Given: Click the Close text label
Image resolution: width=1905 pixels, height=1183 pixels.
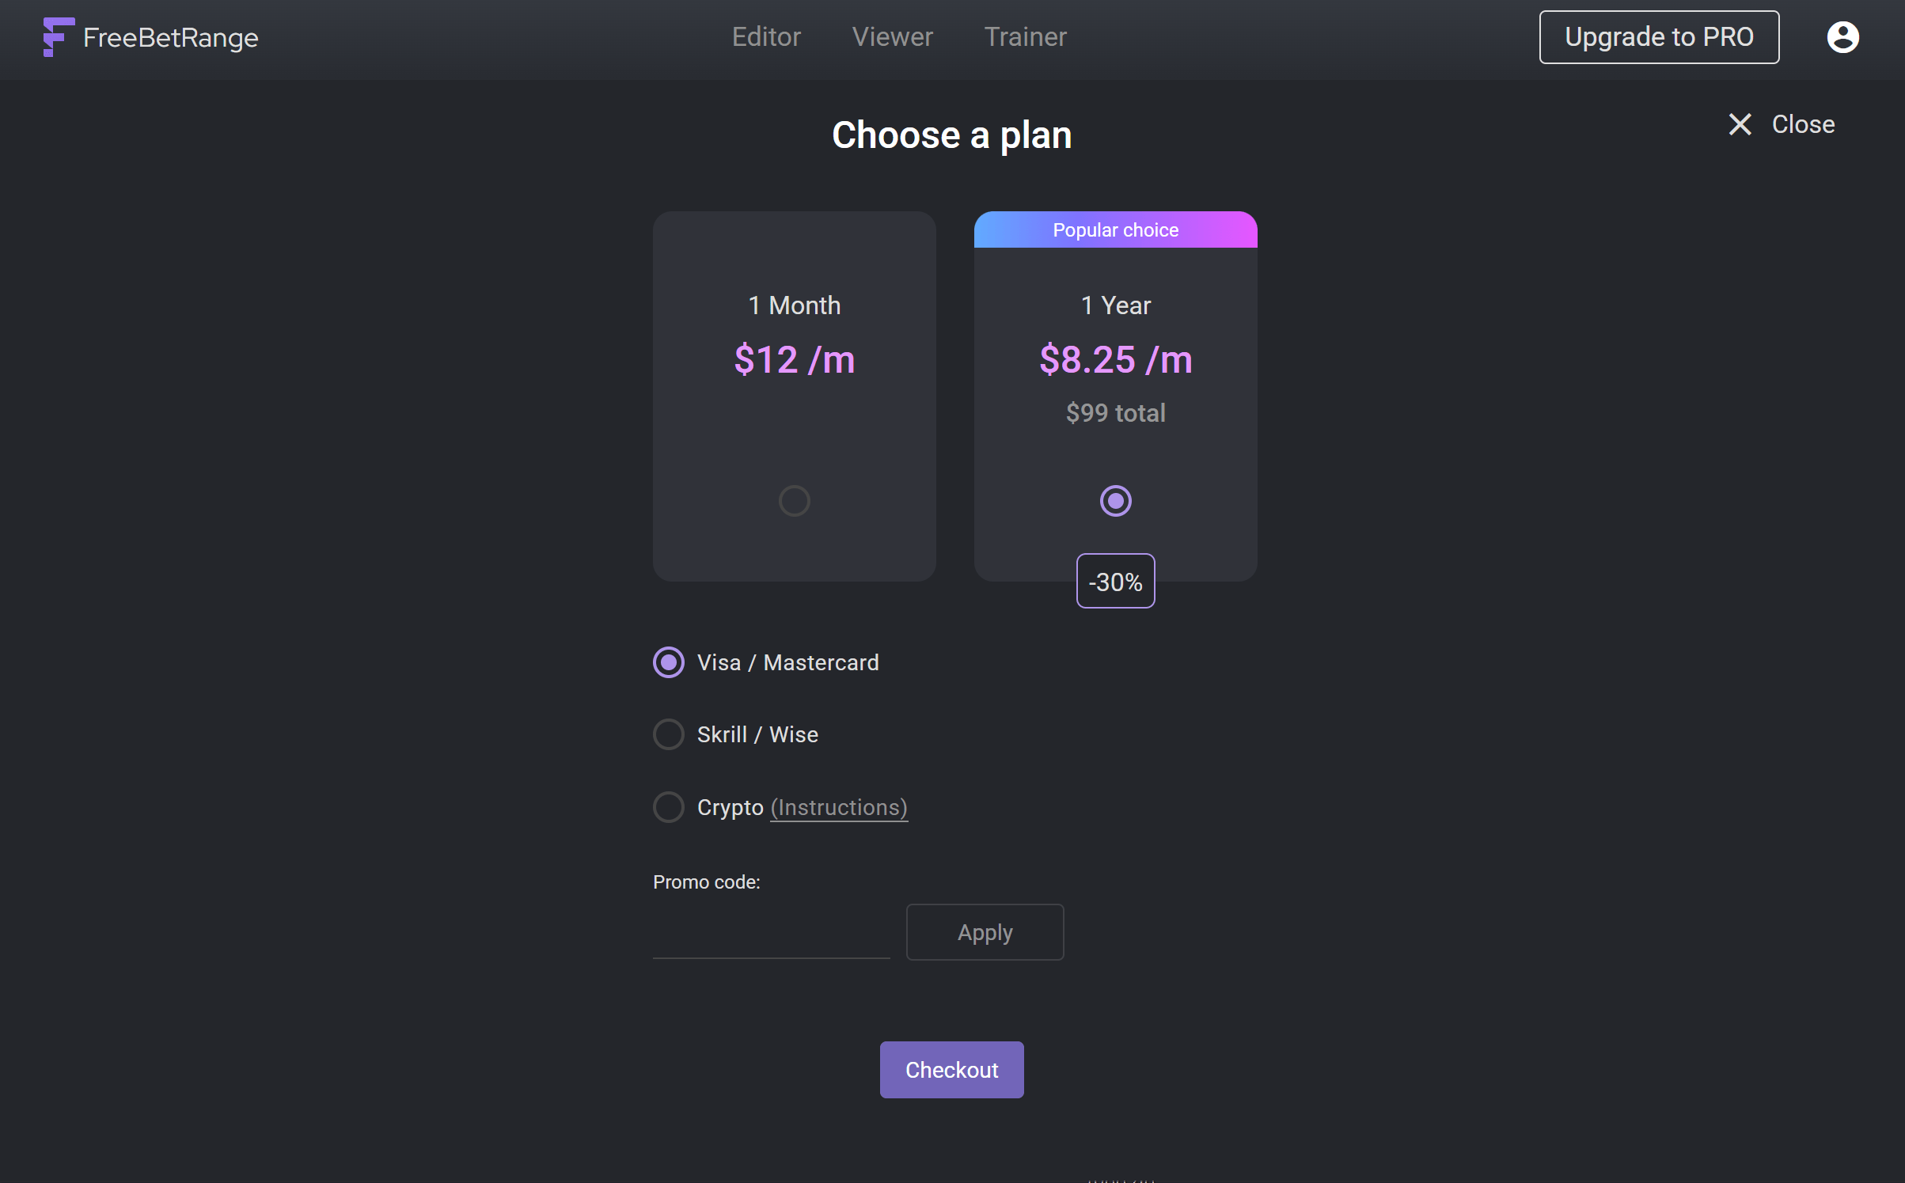Looking at the screenshot, I should point(1803,124).
